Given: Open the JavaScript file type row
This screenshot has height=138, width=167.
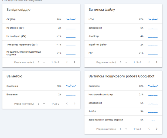Looking at the screenshot, I should pyautogui.click(x=123, y=36).
